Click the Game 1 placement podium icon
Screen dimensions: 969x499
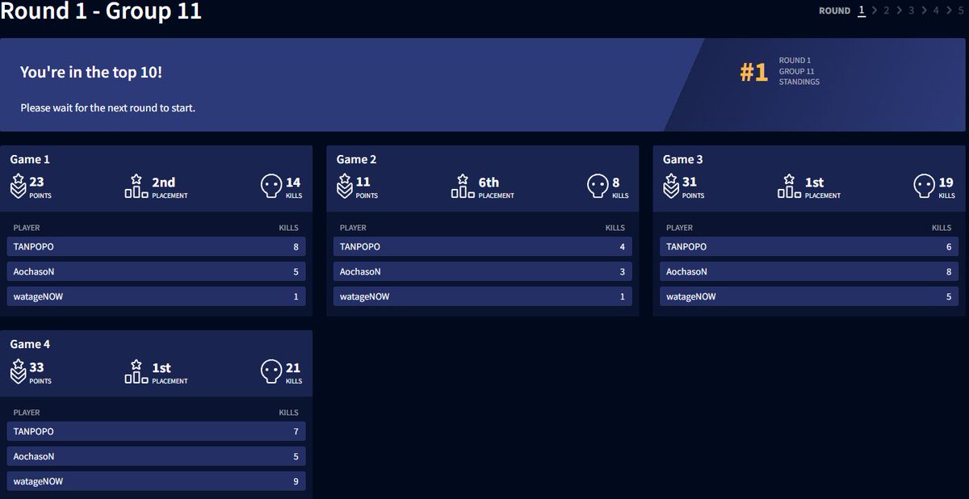tap(136, 187)
